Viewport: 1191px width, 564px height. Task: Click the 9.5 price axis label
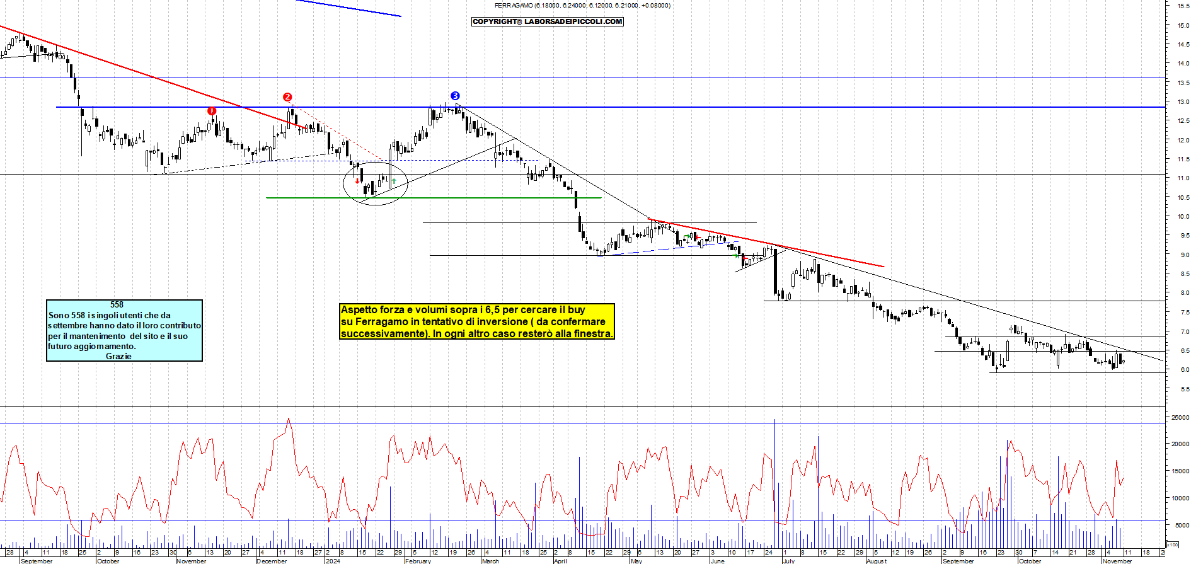[x=1184, y=235]
